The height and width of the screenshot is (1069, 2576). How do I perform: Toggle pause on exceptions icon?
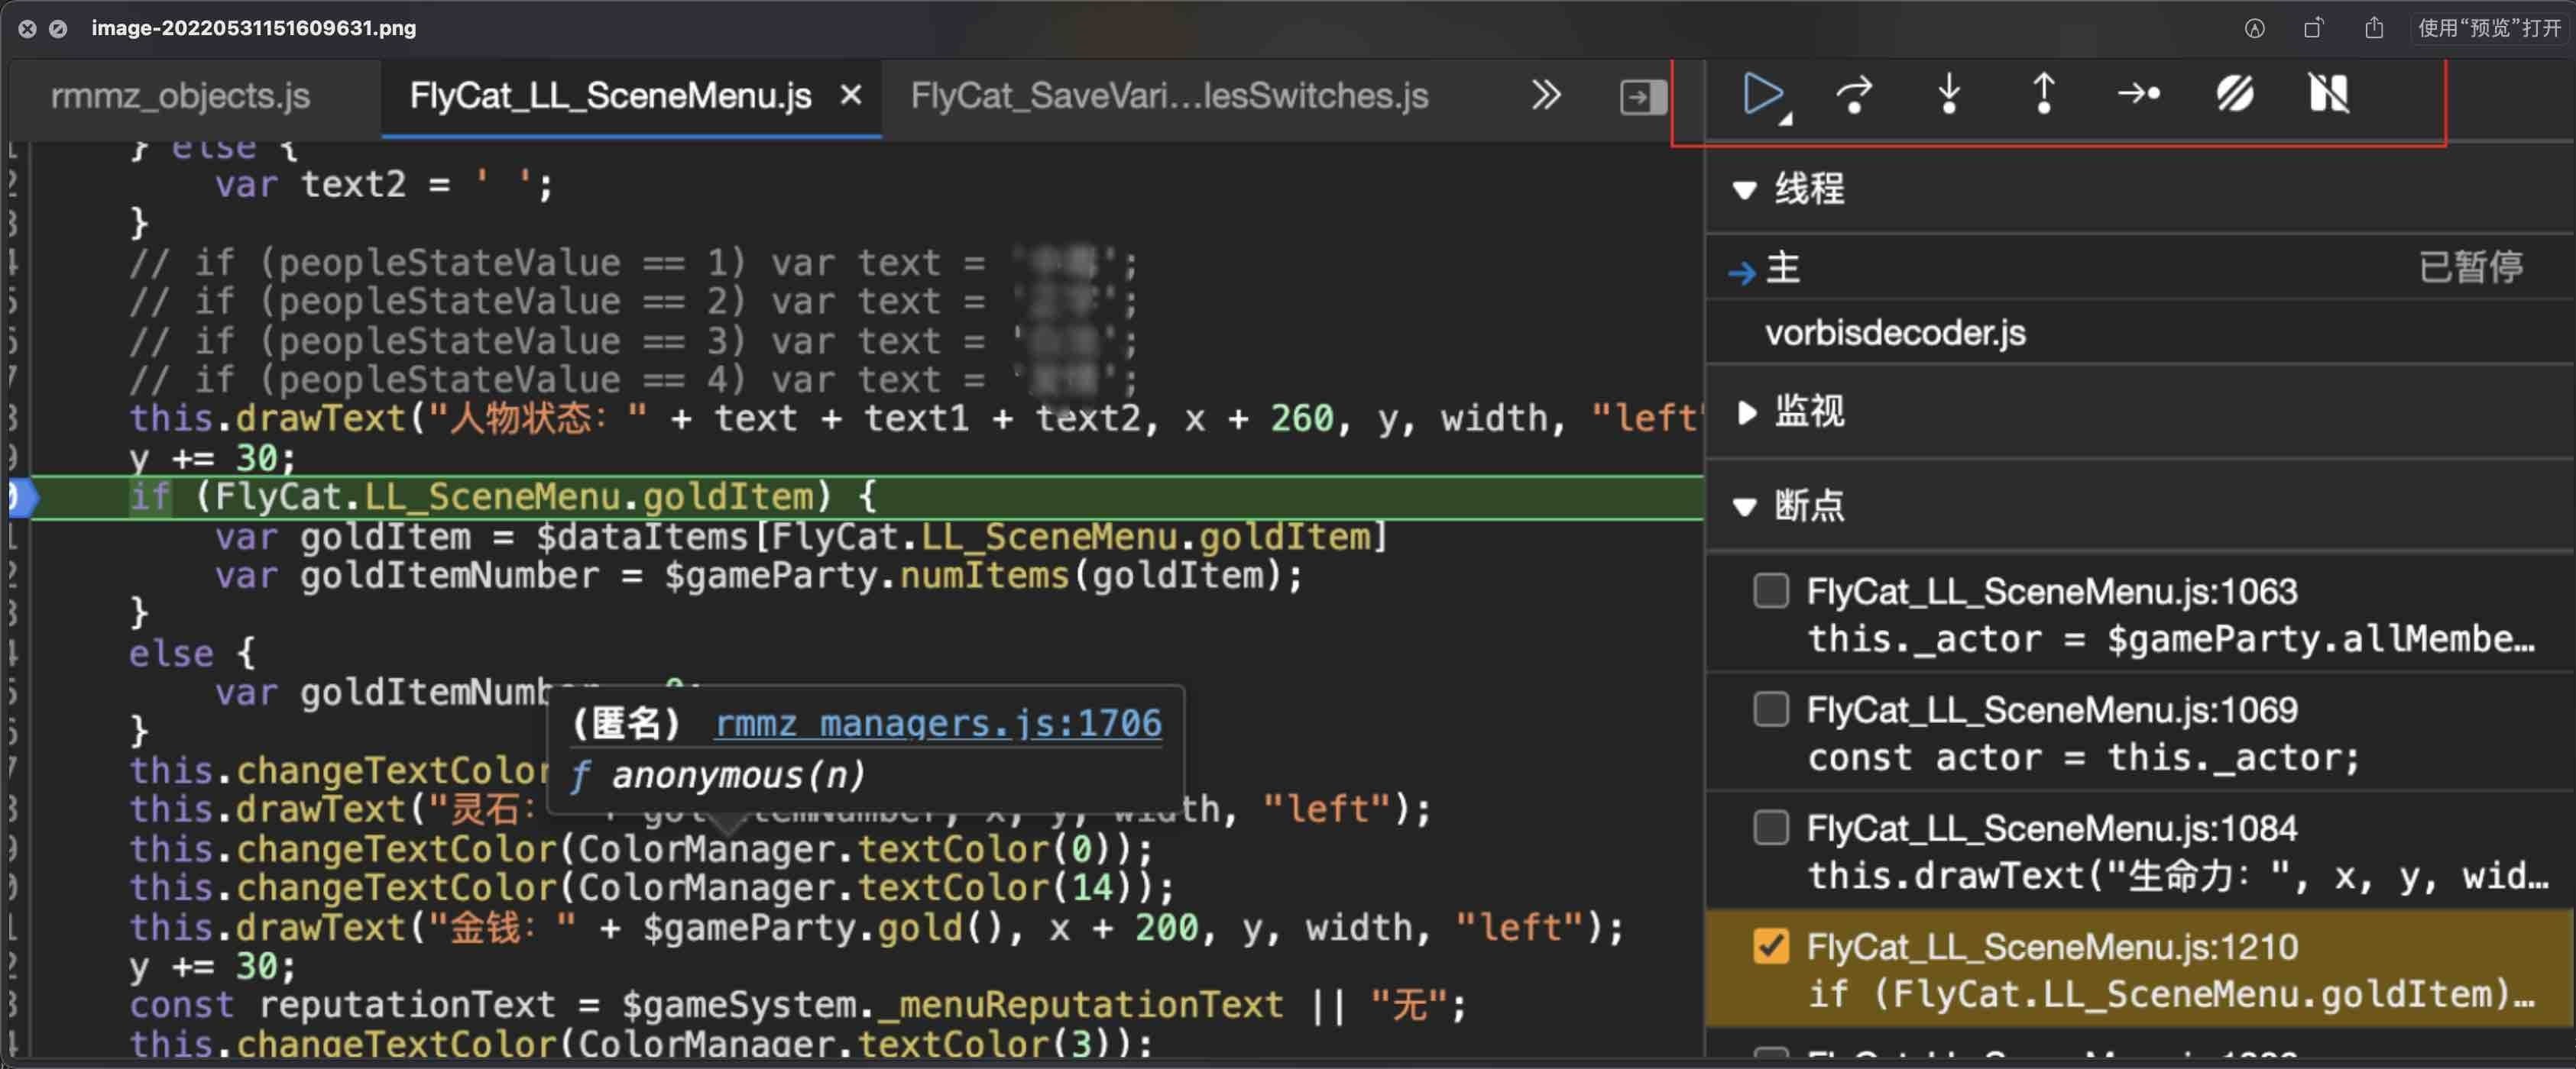(x=2328, y=95)
